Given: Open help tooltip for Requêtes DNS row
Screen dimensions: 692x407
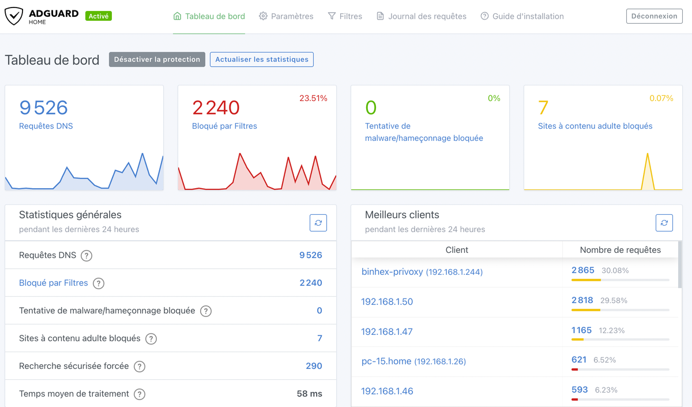Looking at the screenshot, I should click(x=86, y=256).
